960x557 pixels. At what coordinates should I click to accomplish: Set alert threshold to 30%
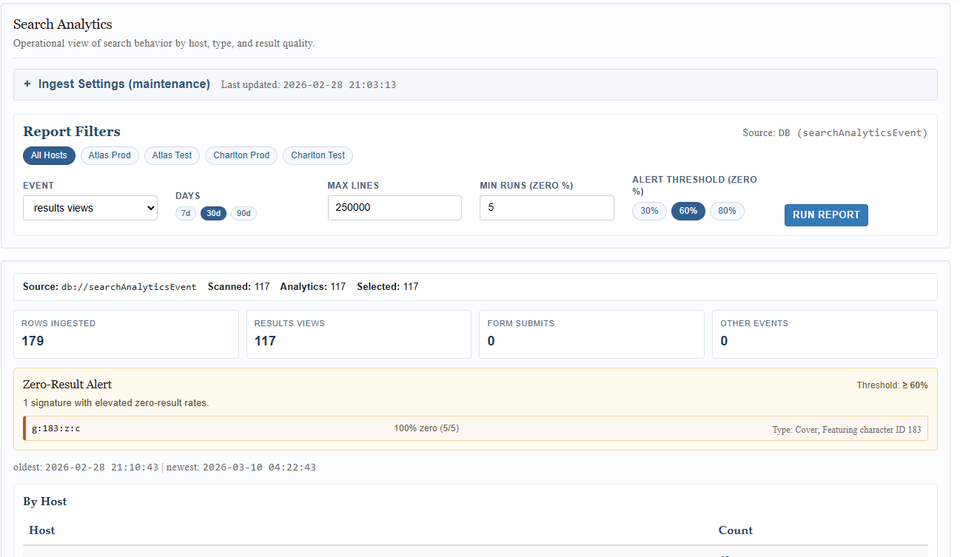[649, 211]
